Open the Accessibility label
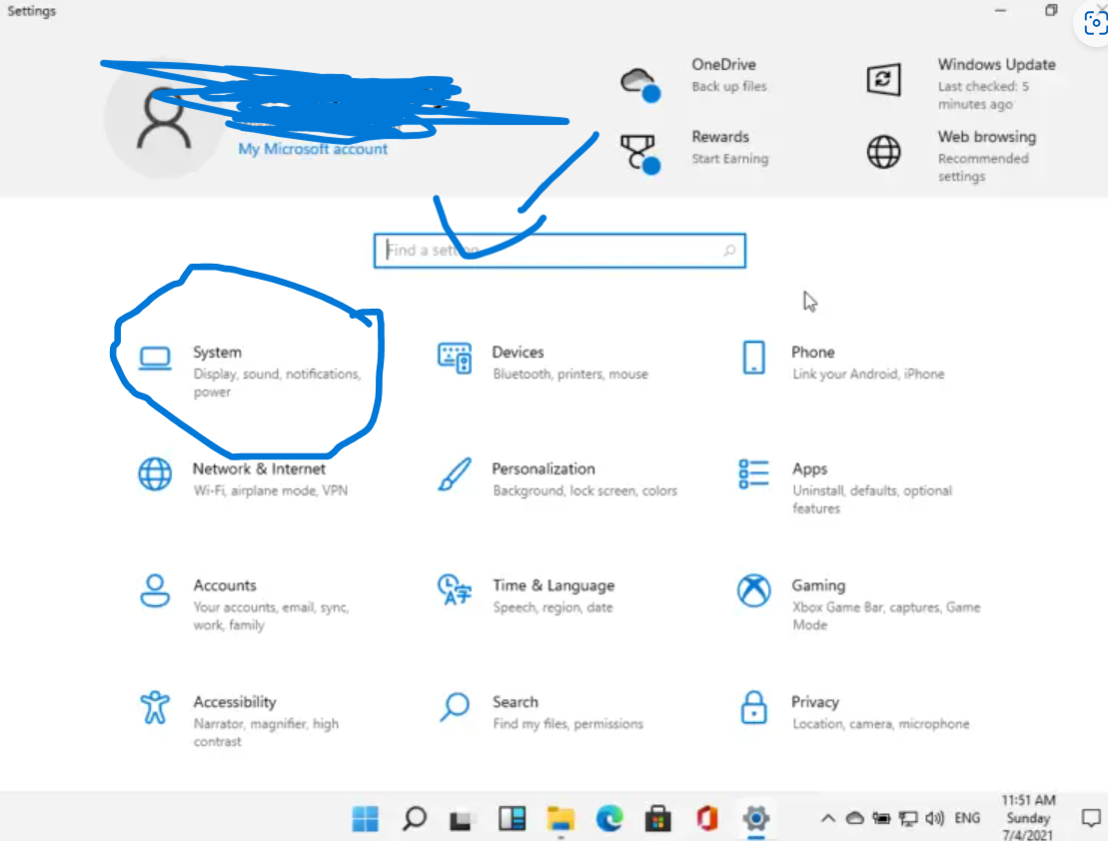Image resolution: width=1108 pixels, height=841 pixels. [235, 702]
